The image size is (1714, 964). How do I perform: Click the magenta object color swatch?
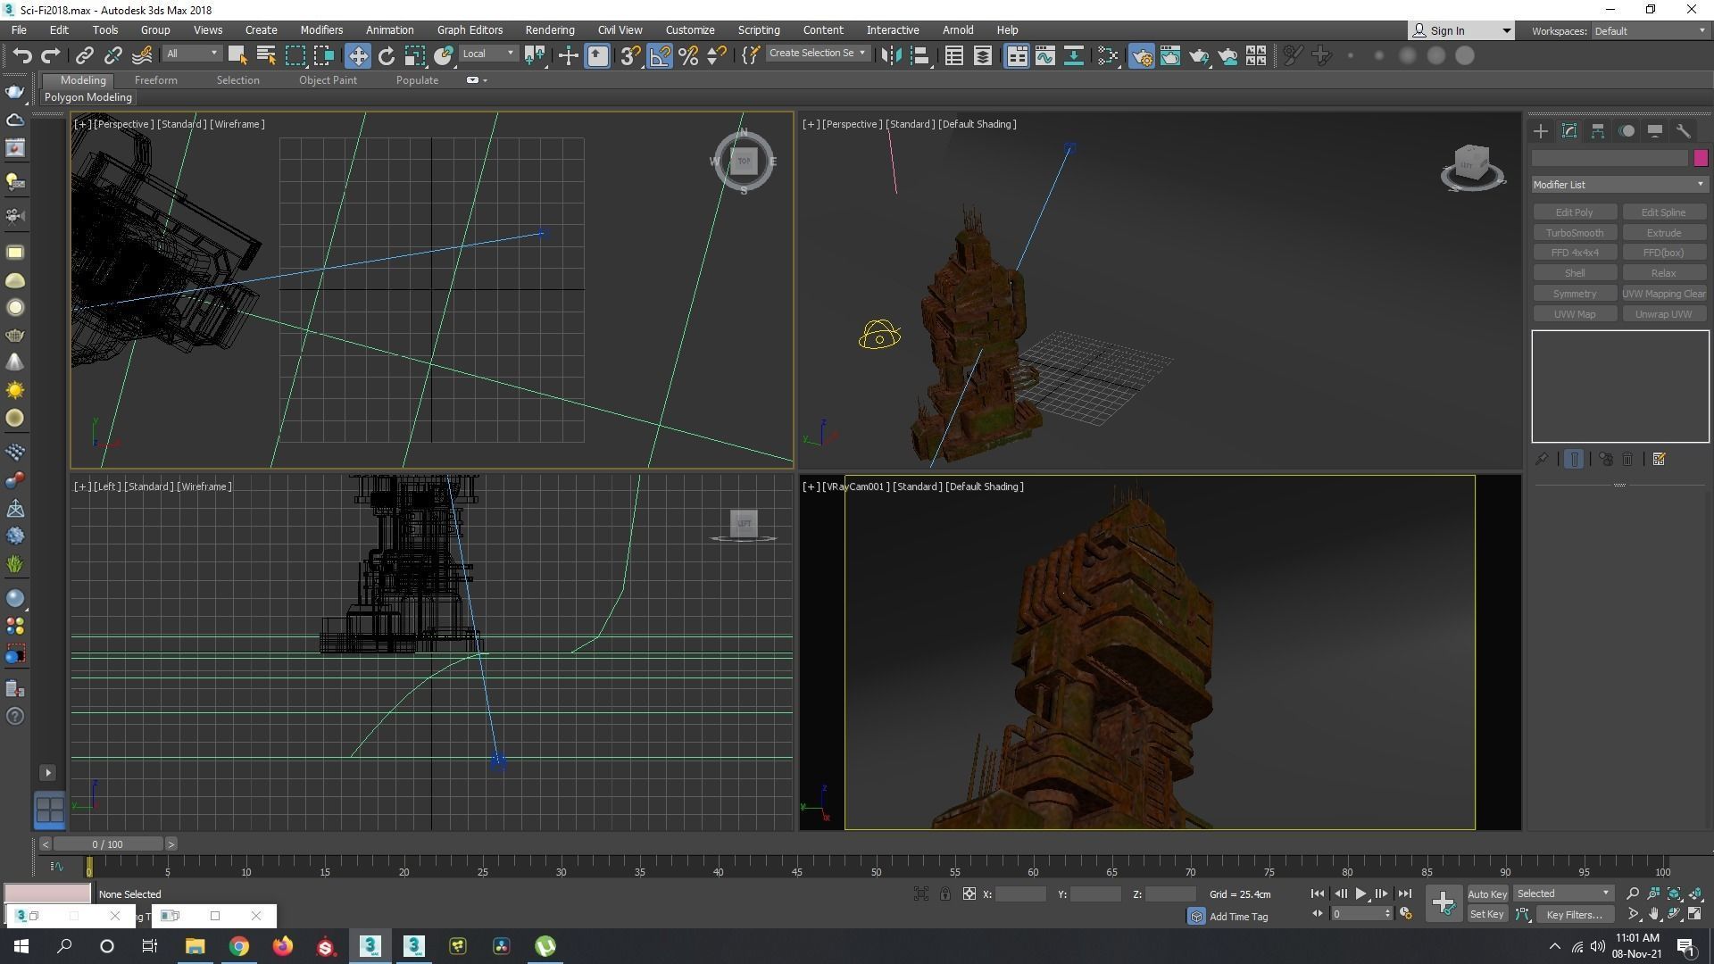pyautogui.click(x=1701, y=158)
